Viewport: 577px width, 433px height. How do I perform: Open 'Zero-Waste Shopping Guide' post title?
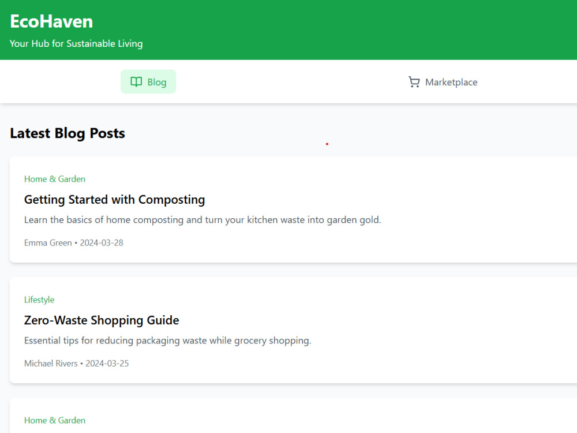coord(102,320)
